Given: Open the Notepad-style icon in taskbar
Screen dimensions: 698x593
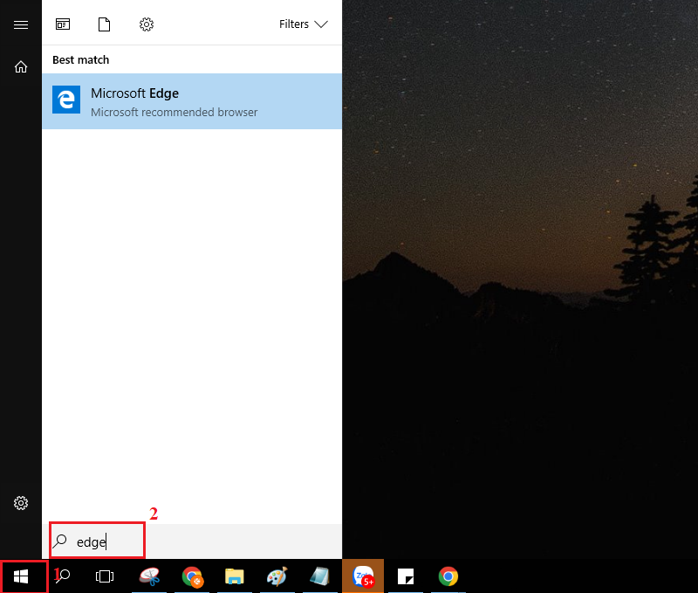Looking at the screenshot, I should pos(319,576).
